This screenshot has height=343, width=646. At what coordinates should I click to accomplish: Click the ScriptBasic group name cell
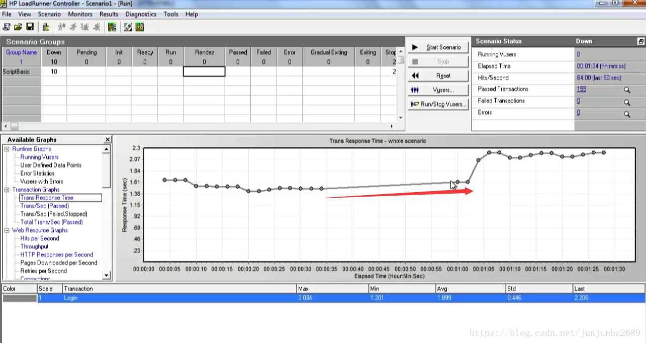click(21, 71)
